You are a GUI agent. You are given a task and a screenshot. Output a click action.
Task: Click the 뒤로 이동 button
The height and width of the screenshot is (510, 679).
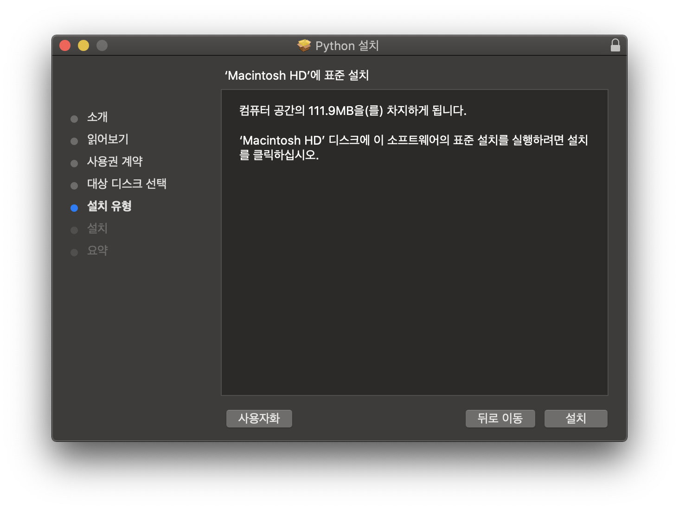point(500,419)
